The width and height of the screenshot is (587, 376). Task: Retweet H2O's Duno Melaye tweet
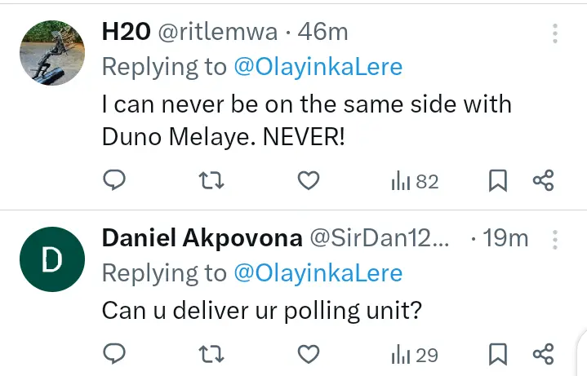tap(211, 181)
